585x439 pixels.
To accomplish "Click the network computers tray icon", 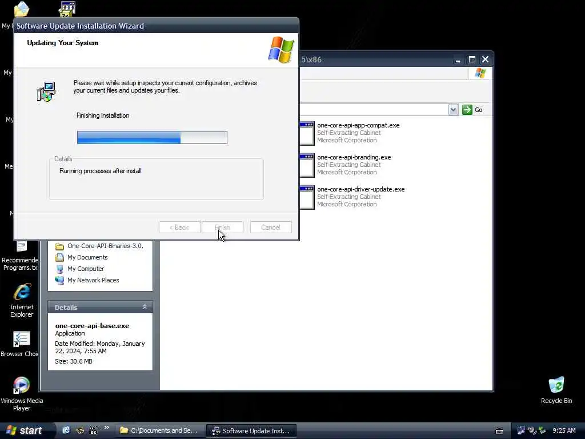I will 521,430.
